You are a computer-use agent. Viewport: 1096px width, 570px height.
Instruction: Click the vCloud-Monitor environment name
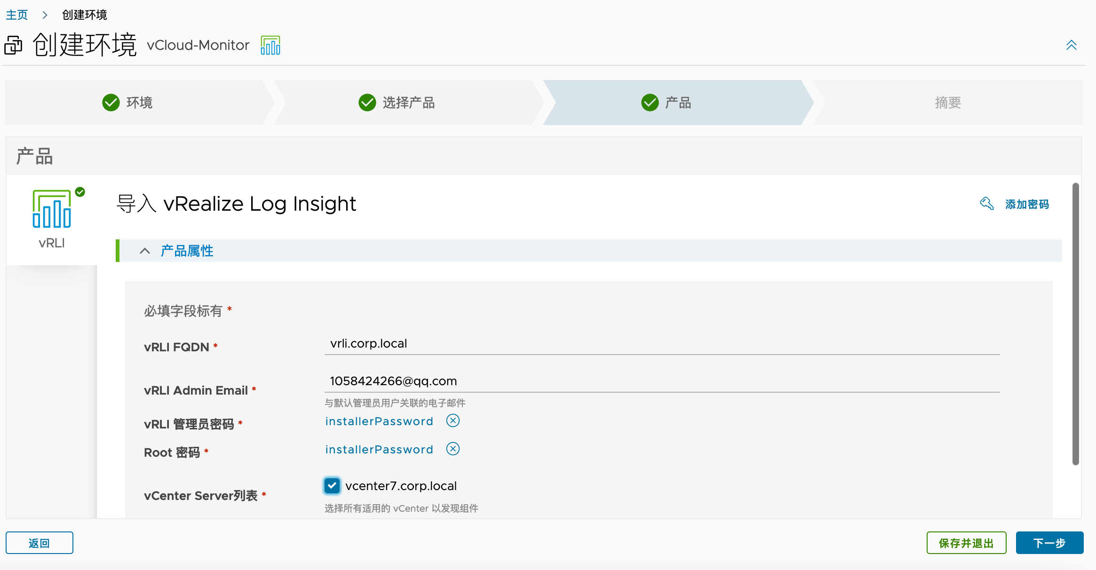(198, 45)
